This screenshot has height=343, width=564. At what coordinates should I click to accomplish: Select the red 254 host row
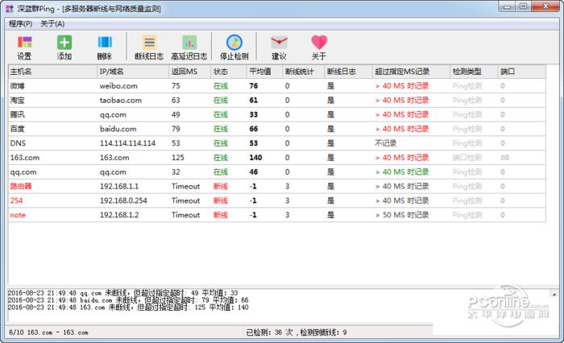pos(277,200)
